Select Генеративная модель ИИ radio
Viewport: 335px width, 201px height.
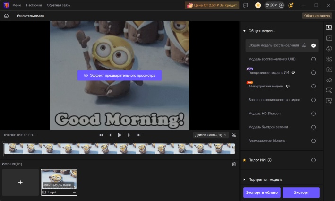coord(313,73)
